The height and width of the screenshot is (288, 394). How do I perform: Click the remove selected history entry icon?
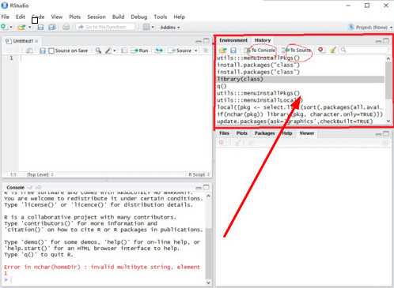(x=320, y=50)
